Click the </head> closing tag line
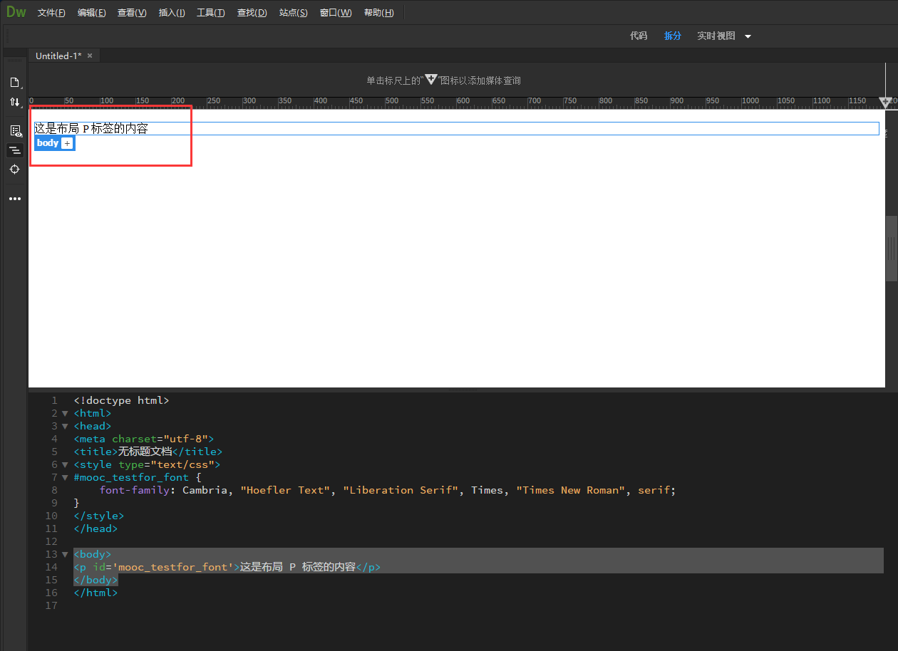 click(96, 528)
